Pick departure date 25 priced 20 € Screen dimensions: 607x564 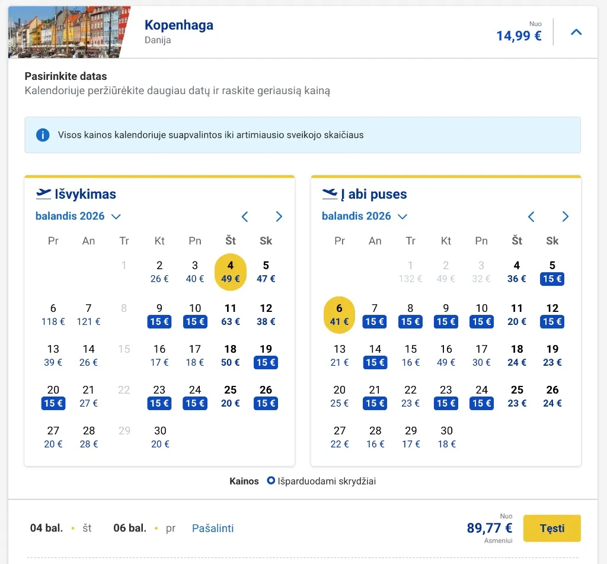(231, 397)
